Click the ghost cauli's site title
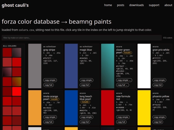The image size is (174, 130). tap(15, 5)
